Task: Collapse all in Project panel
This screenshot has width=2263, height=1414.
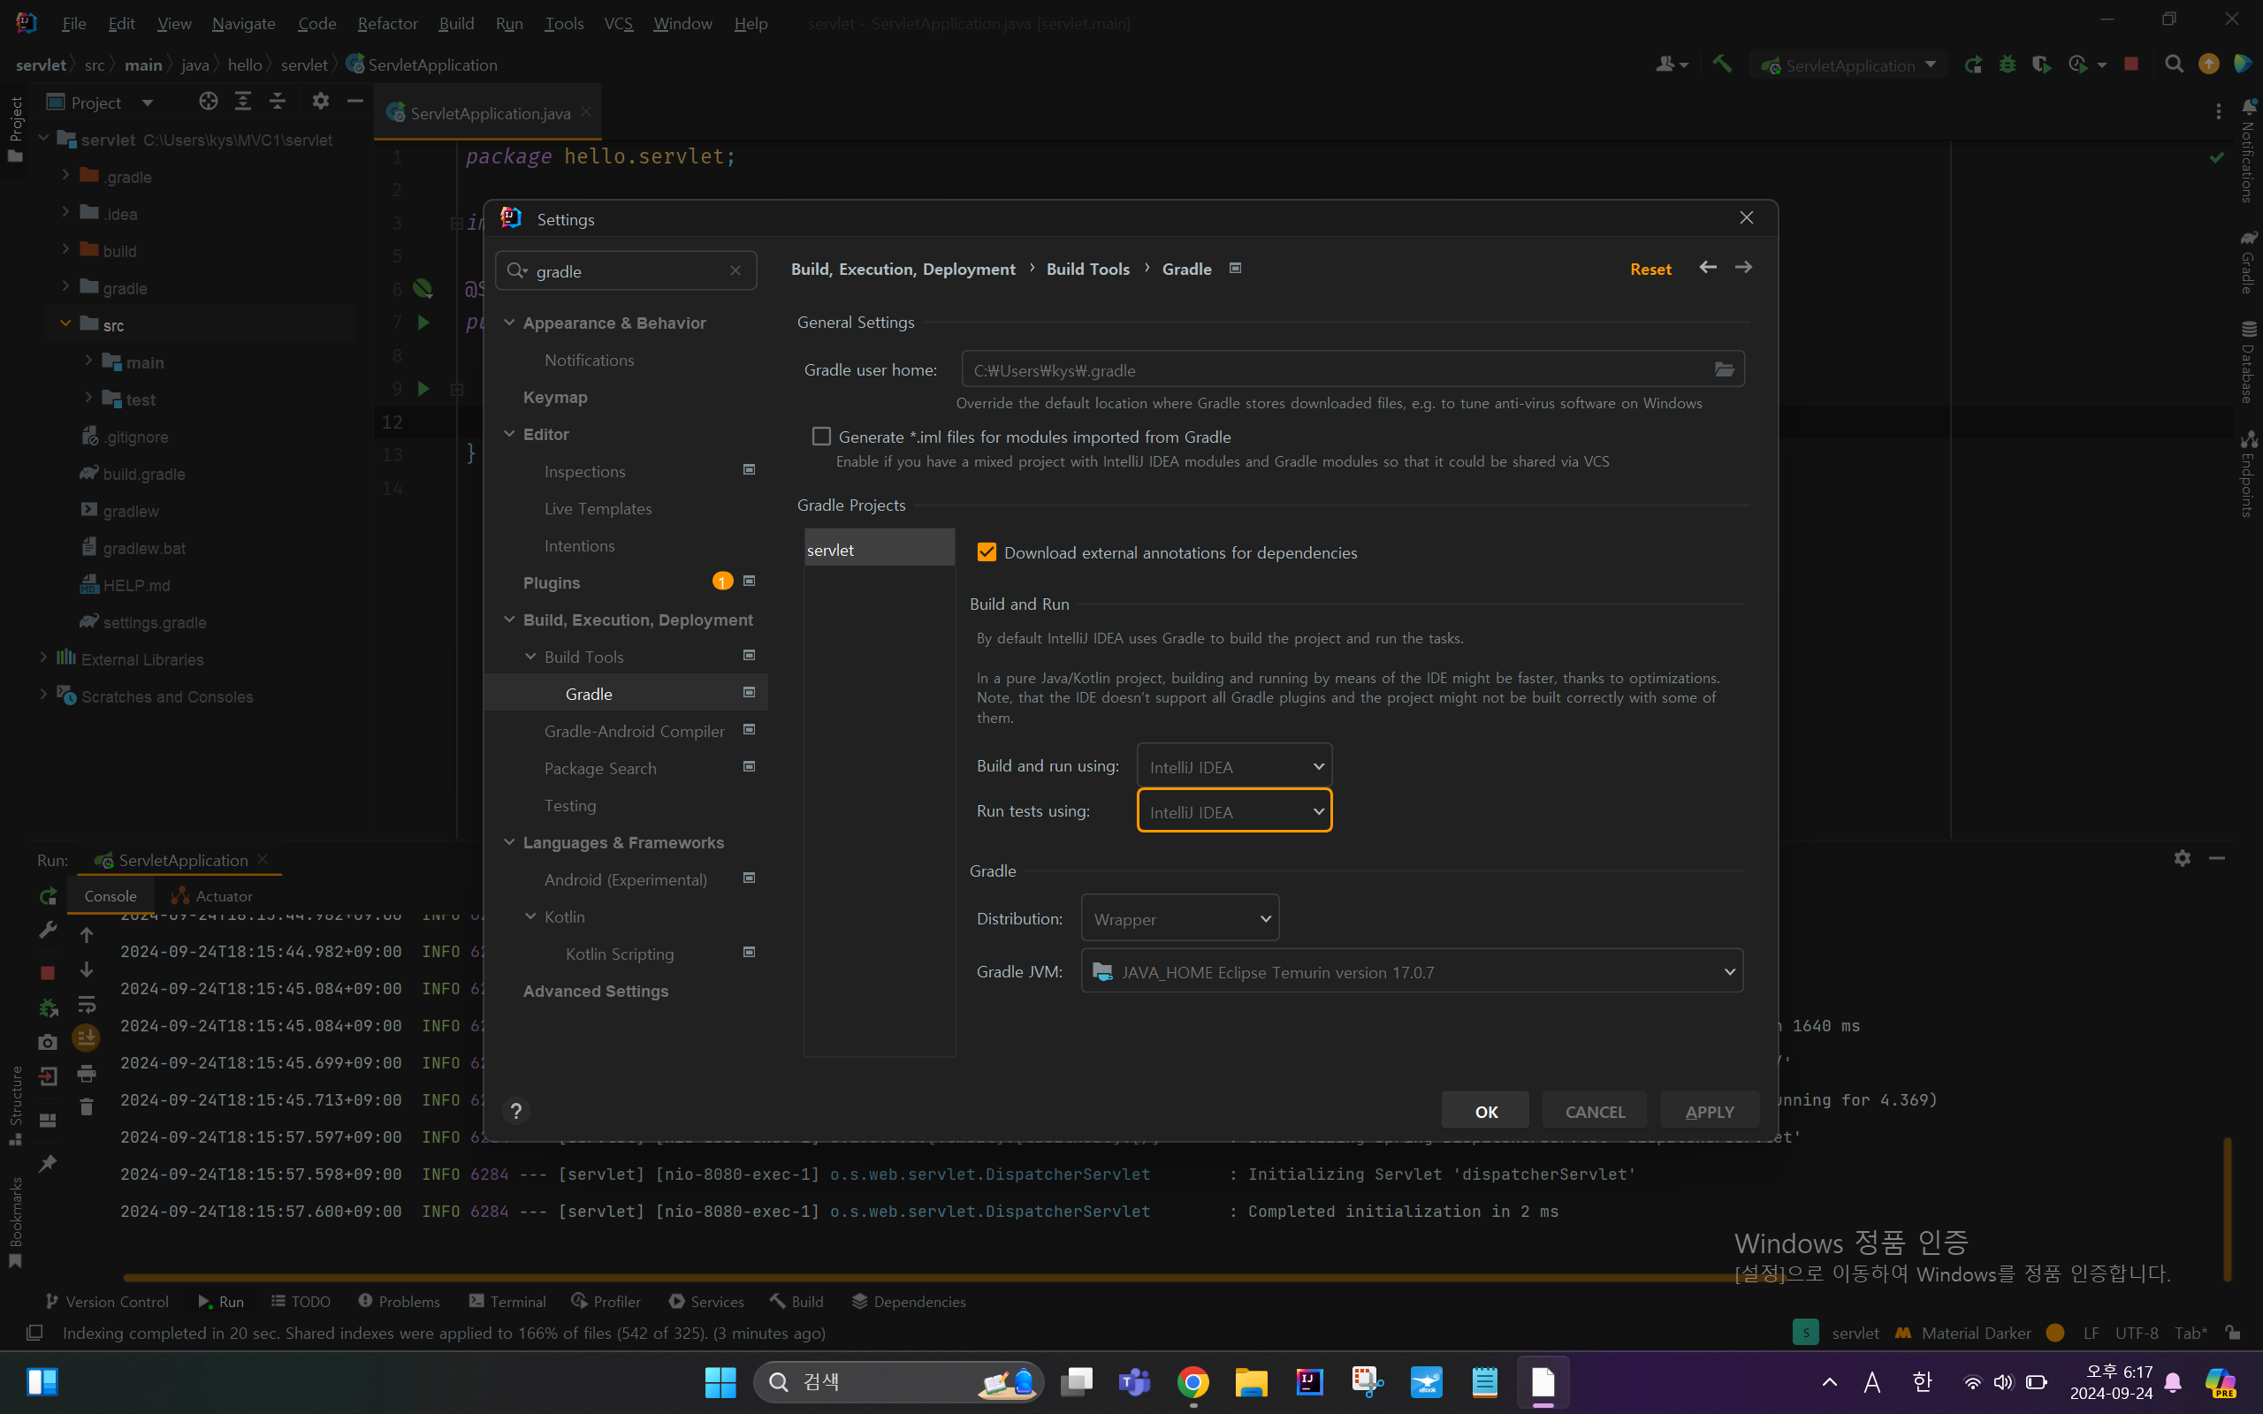Action: tap(278, 101)
